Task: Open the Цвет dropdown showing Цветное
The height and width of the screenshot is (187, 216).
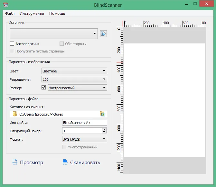Action: 74,71
